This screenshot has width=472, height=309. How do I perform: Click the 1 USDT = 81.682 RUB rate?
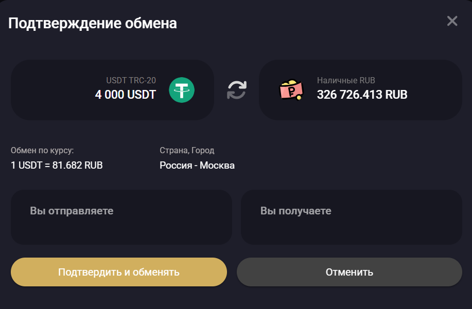click(57, 166)
